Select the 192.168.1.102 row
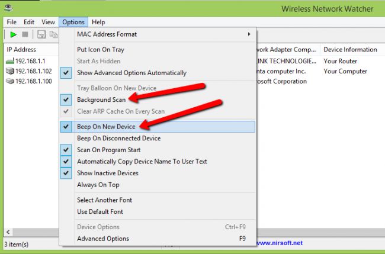The height and width of the screenshot is (254, 385). click(34, 71)
